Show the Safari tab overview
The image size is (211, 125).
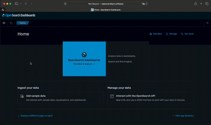207,4
